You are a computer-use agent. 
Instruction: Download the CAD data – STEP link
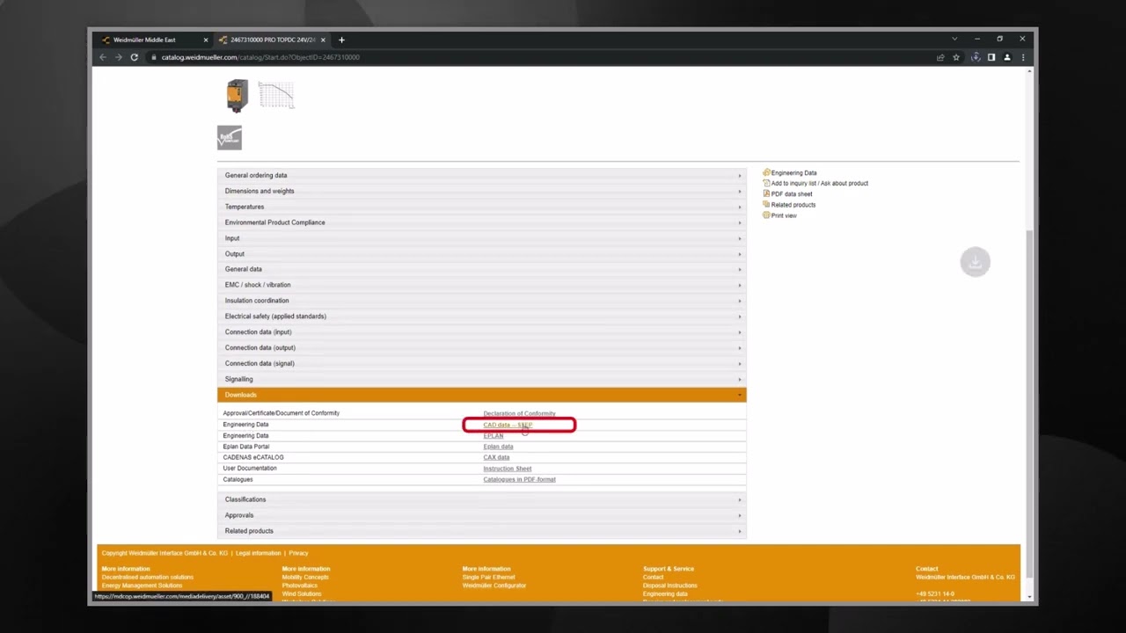coord(508,425)
